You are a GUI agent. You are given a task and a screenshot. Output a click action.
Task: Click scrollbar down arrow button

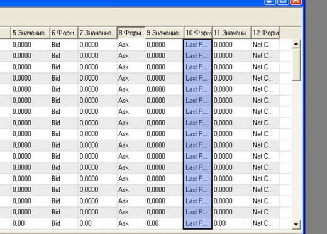pos(296,225)
